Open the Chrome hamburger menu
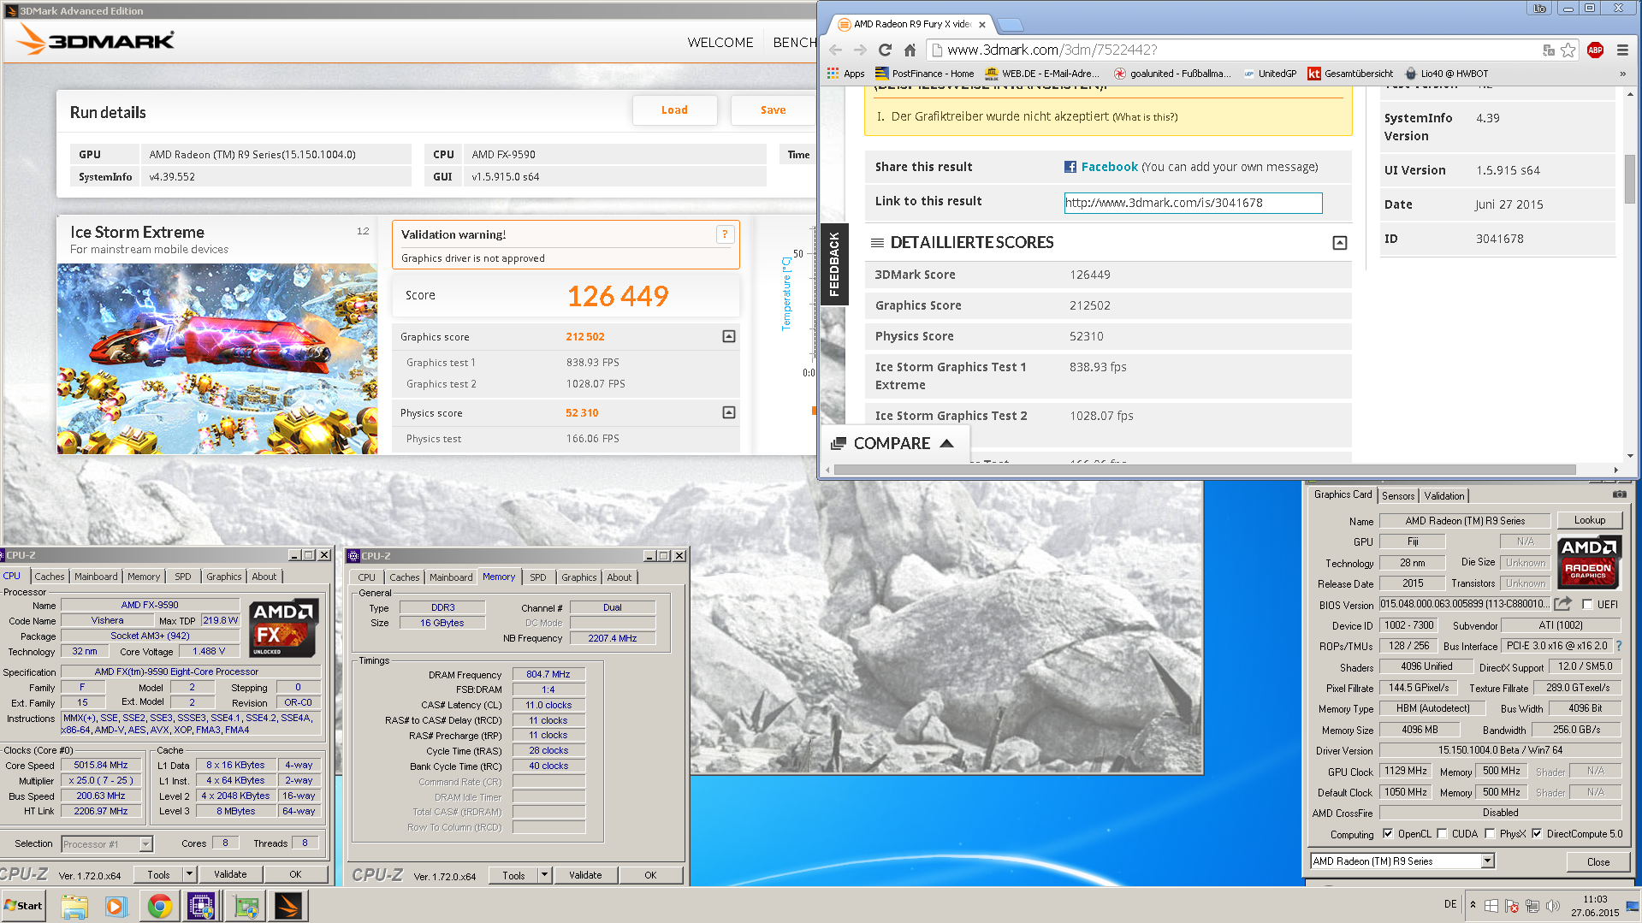This screenshot has width=1642, height=923. [x=1622, y=50]
